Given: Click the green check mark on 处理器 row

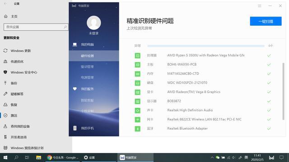Looking at the screenshot, I should (269, 55).
